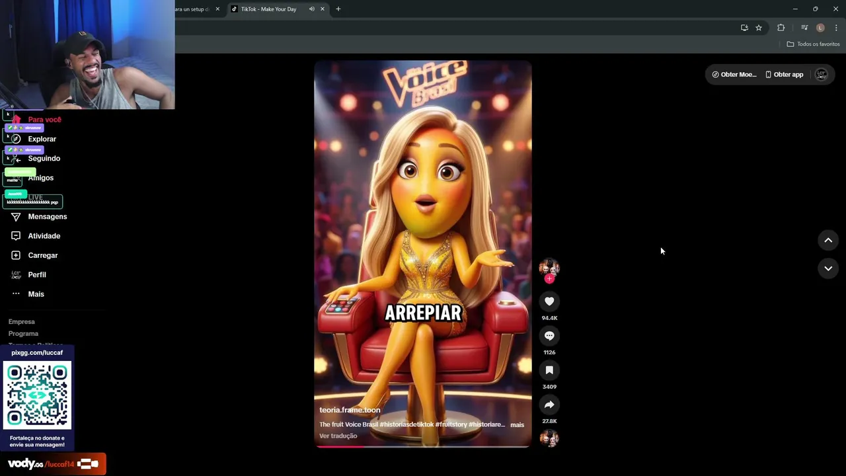Expand caption with mais link
Viewport: 846px width, 476px height.
pyautogui.click(x=517, y=425)
